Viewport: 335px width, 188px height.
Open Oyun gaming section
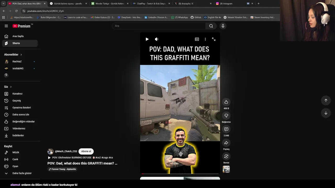tap(20, 166)
